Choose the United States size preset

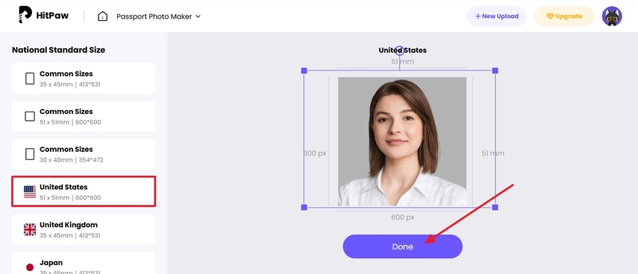(84, 191)
